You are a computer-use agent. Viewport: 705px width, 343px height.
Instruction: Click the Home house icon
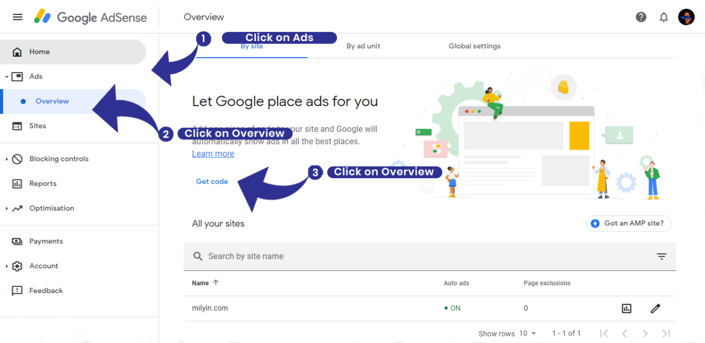coord(17,52)
